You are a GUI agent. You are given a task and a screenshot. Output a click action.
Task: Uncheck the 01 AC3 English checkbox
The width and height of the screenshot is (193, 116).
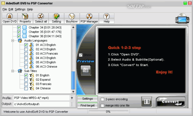tap(26, 45)
